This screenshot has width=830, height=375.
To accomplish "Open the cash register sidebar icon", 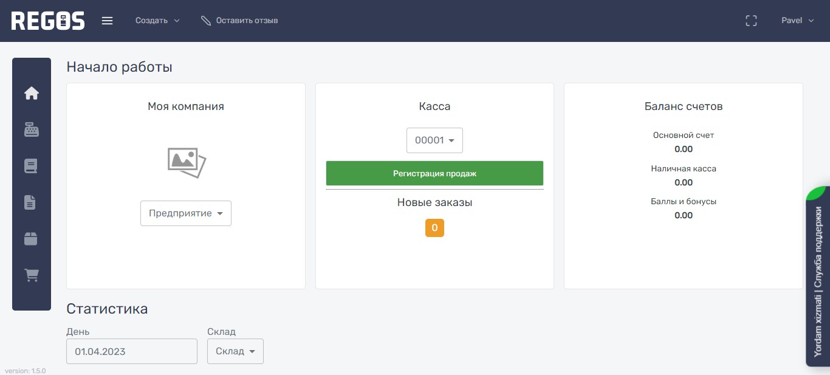I will click(x=32, y=129).
